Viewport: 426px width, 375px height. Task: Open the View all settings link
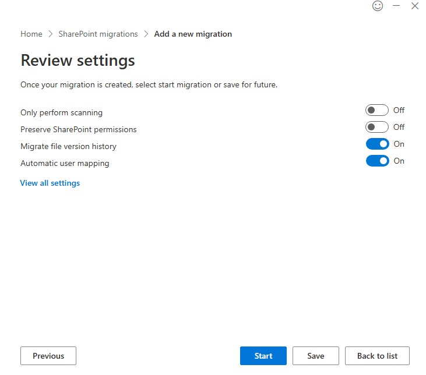click(50, 183)
